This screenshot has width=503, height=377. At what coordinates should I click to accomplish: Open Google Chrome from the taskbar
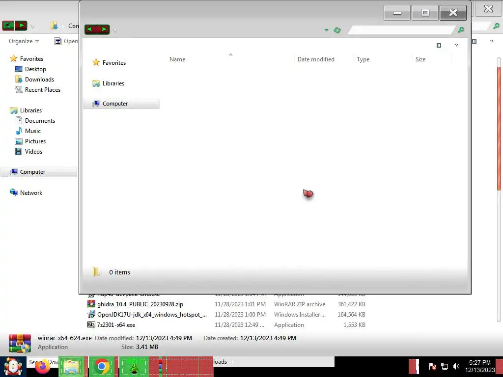pyautogui.click(x=102, y=367)
